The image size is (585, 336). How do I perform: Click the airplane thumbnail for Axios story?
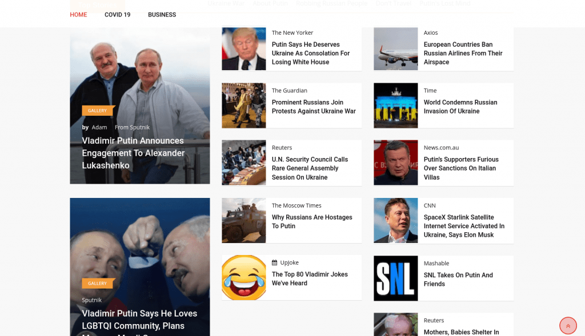click(396, 49)
